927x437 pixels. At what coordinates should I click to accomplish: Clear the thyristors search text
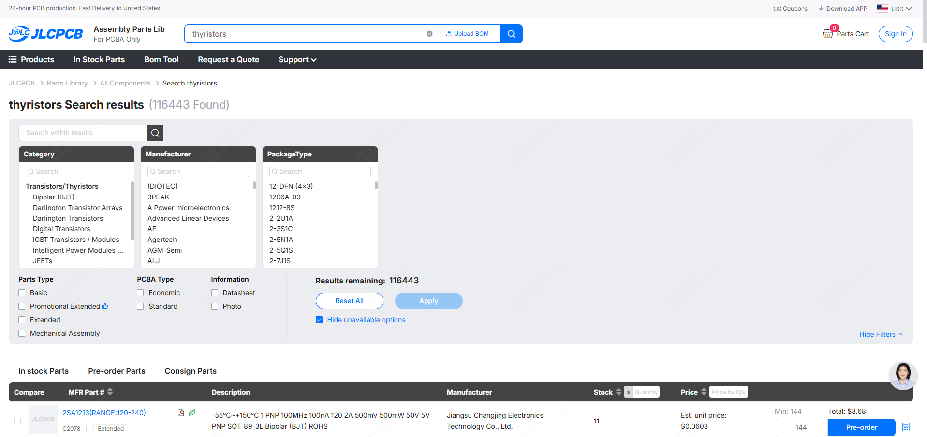click(429, 34)
